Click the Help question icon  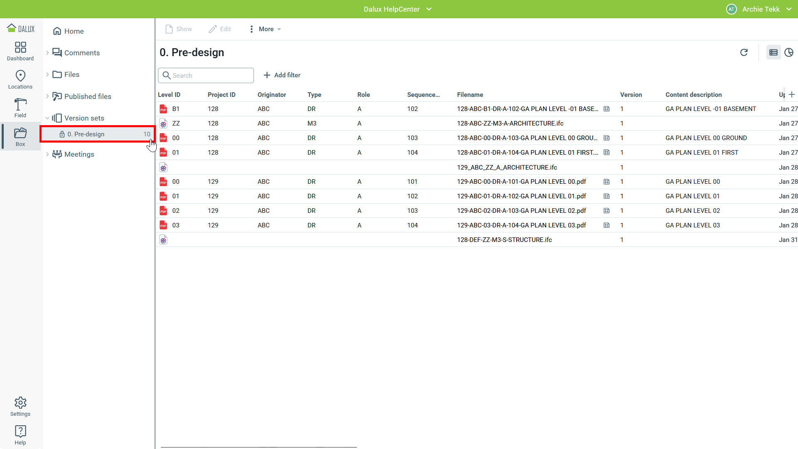(20, 435)
